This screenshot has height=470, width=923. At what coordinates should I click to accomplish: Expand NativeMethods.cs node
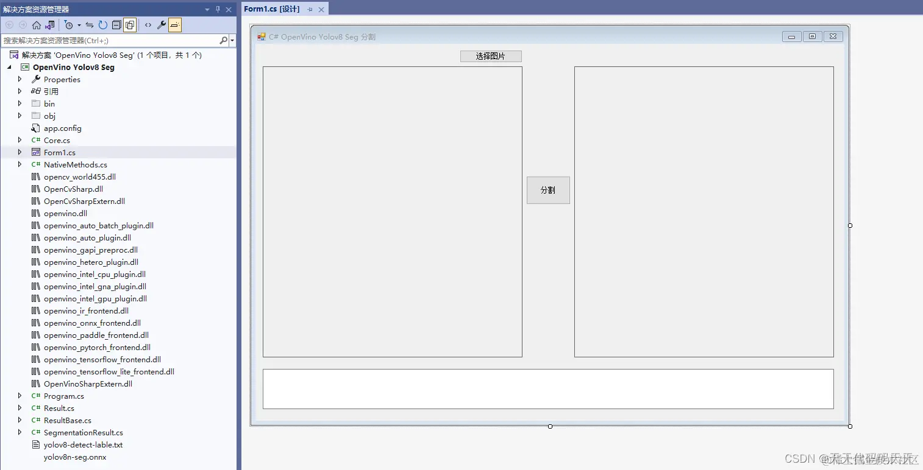20,164
